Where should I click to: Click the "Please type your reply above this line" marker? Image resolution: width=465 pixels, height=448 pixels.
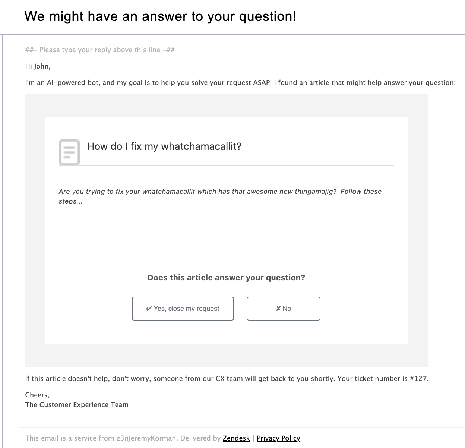[100, 50]
